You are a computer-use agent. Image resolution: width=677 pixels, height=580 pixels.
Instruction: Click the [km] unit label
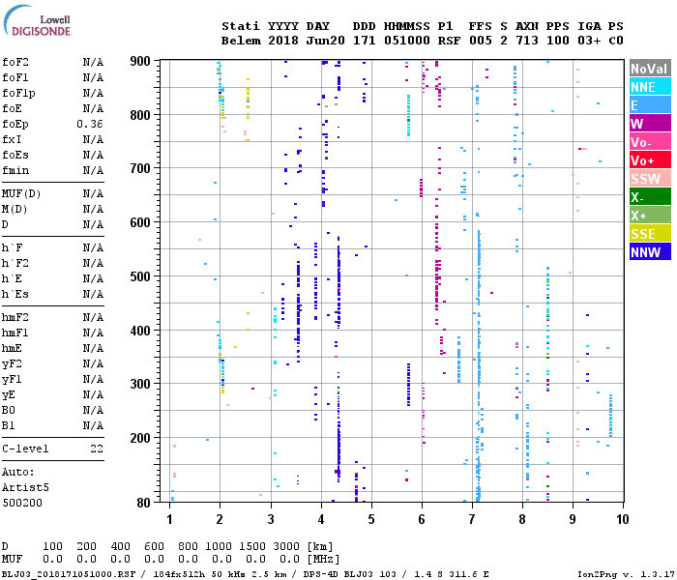tap(320, 546)
